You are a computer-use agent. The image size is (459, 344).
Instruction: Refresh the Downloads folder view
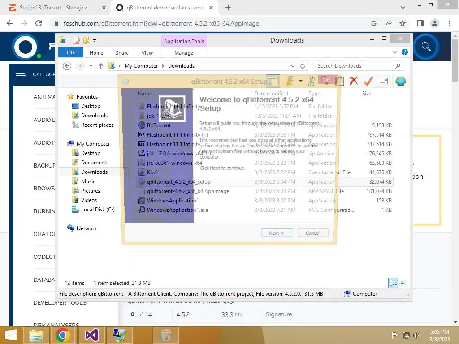(303, 66)
